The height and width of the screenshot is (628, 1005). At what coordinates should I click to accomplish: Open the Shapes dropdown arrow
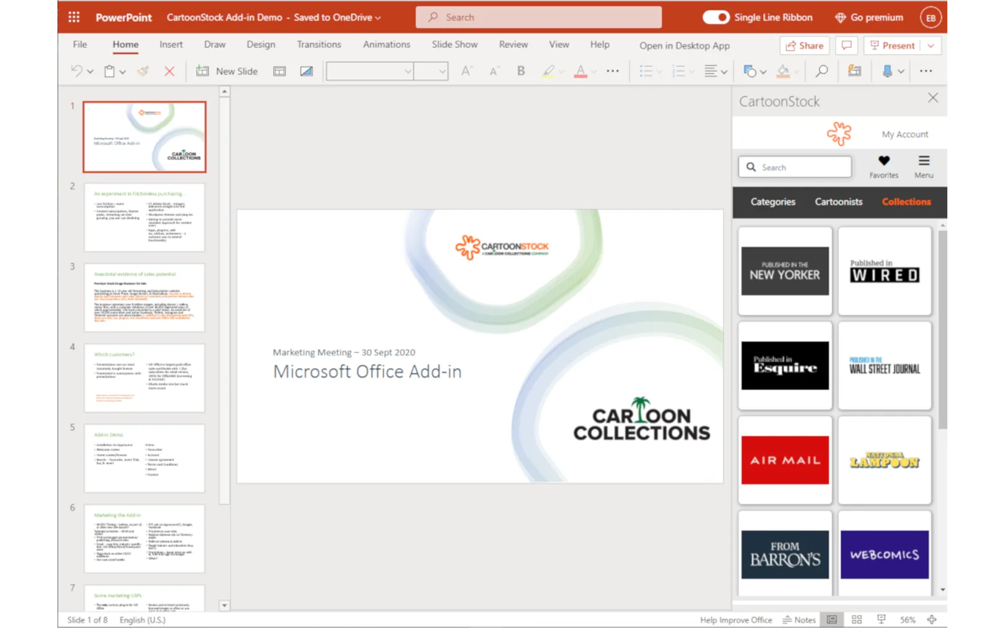[x=763, y=72]
